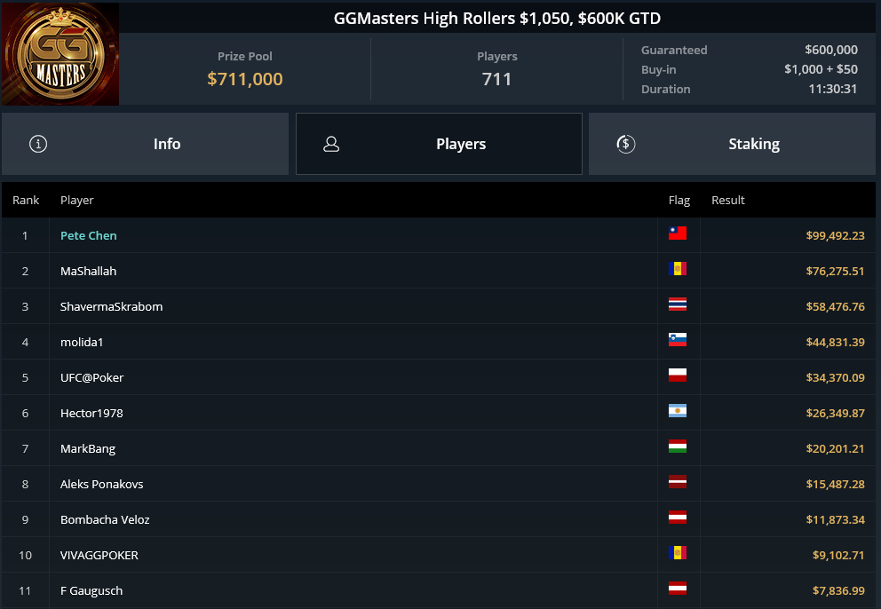881x609 pixels.
Task: Click the GG Masters logo thumbnail
Action: pos(60,54)
